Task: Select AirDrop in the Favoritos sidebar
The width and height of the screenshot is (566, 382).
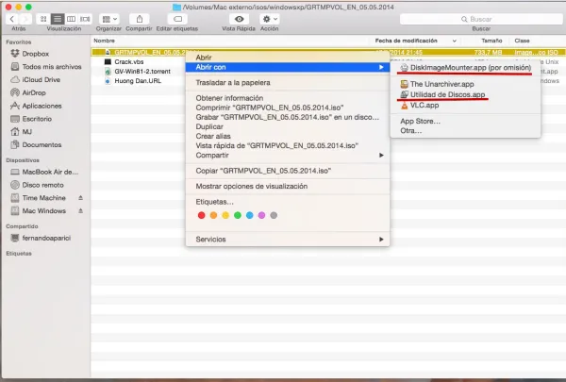Action: click(x=35, y=93)
